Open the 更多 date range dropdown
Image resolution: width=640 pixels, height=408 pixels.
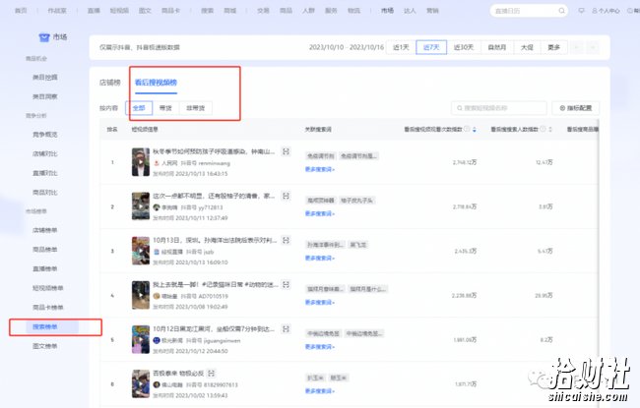point(554,47)
